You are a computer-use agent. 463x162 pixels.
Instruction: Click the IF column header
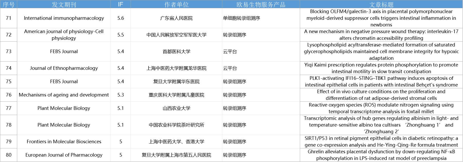pos(121,4)
